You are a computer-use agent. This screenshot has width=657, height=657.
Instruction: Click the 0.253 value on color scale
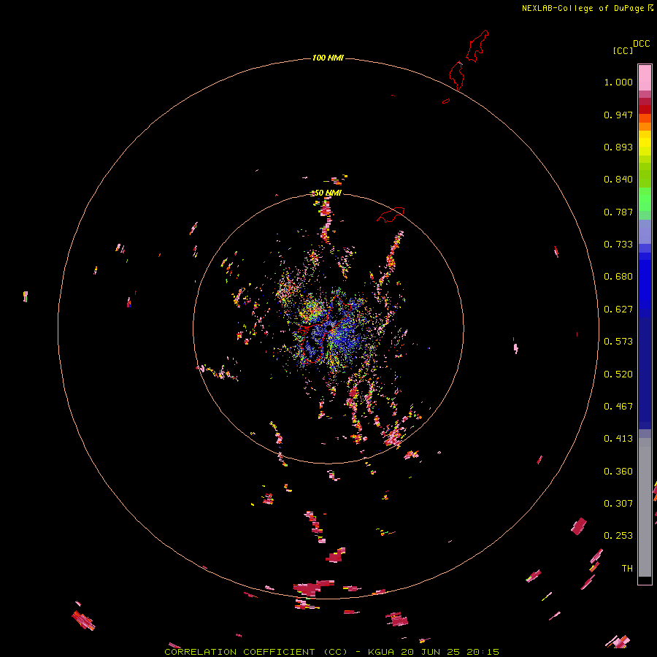[x=618, y=536]
